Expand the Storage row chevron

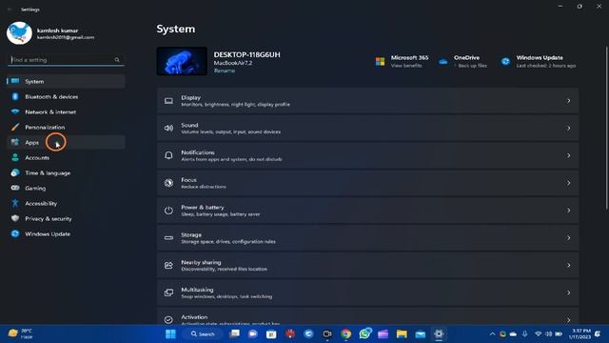coord(568,237)
